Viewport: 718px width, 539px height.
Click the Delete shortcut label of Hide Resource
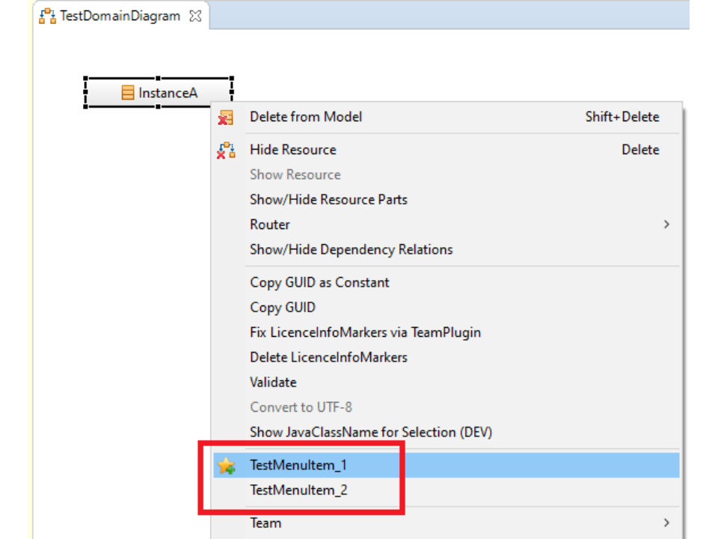pyautogui.click(x=641, y=150)
